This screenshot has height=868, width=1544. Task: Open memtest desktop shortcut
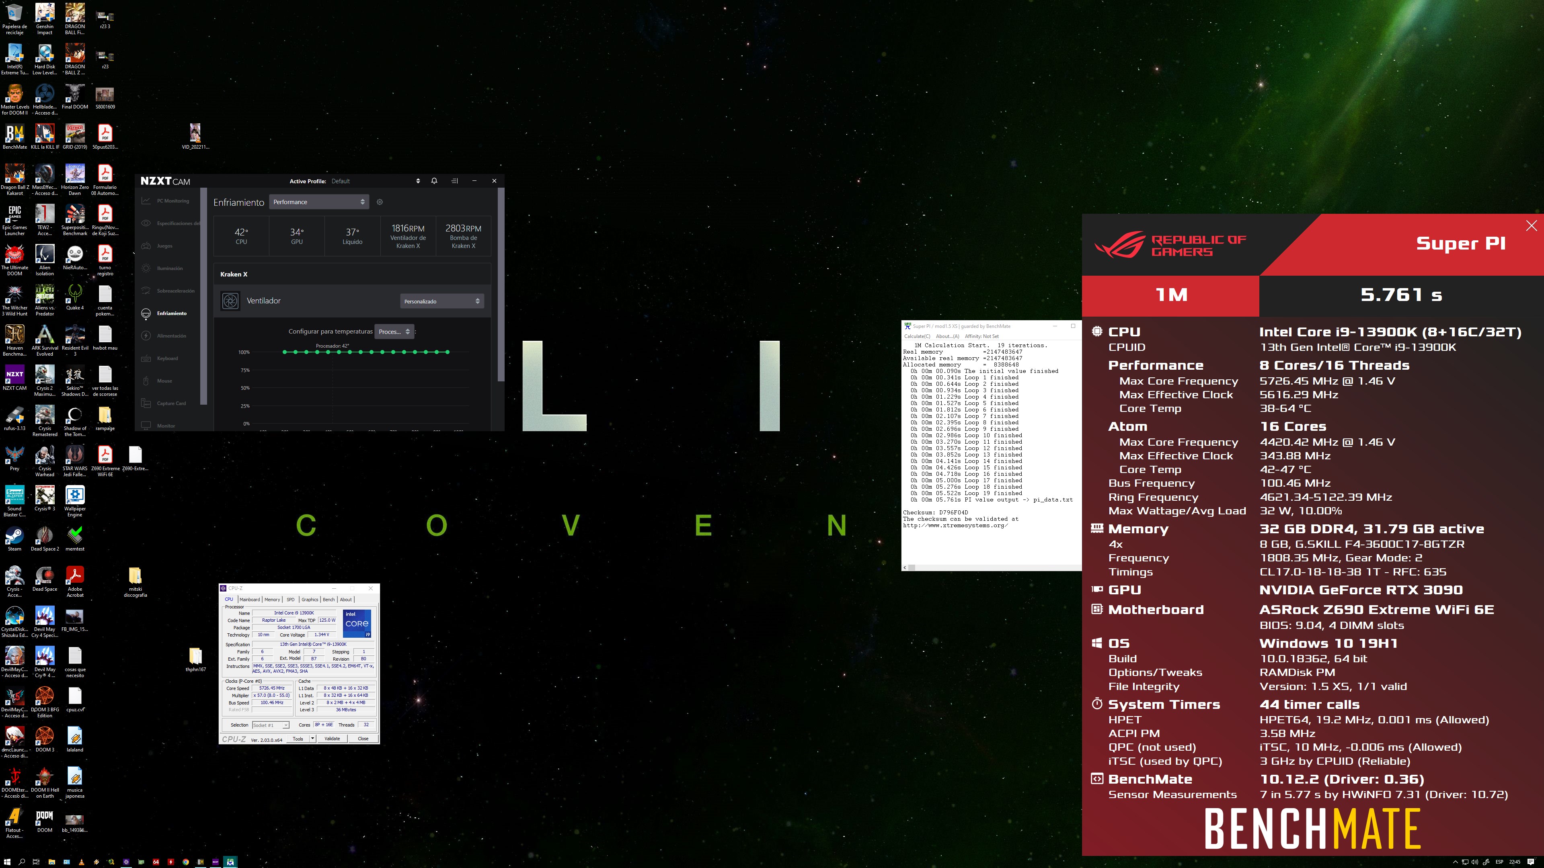coord(75,538)
